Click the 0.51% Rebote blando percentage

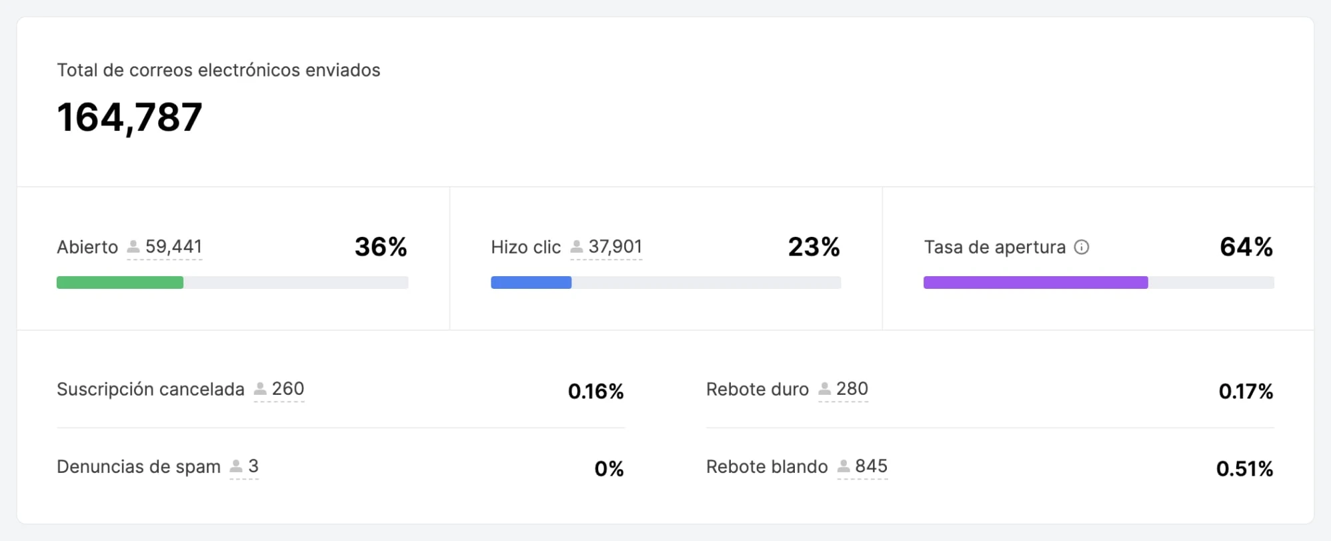1244,468
